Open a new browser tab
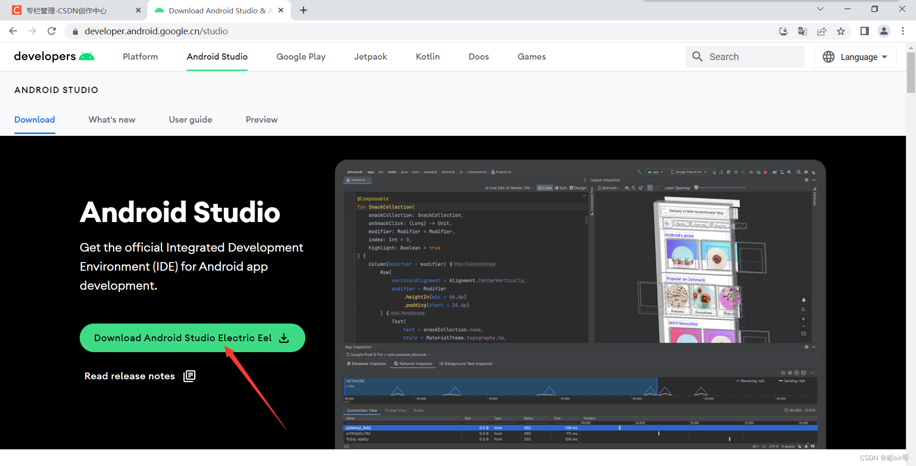The width and height of the screenshot is (916, 466). [303, 10]
